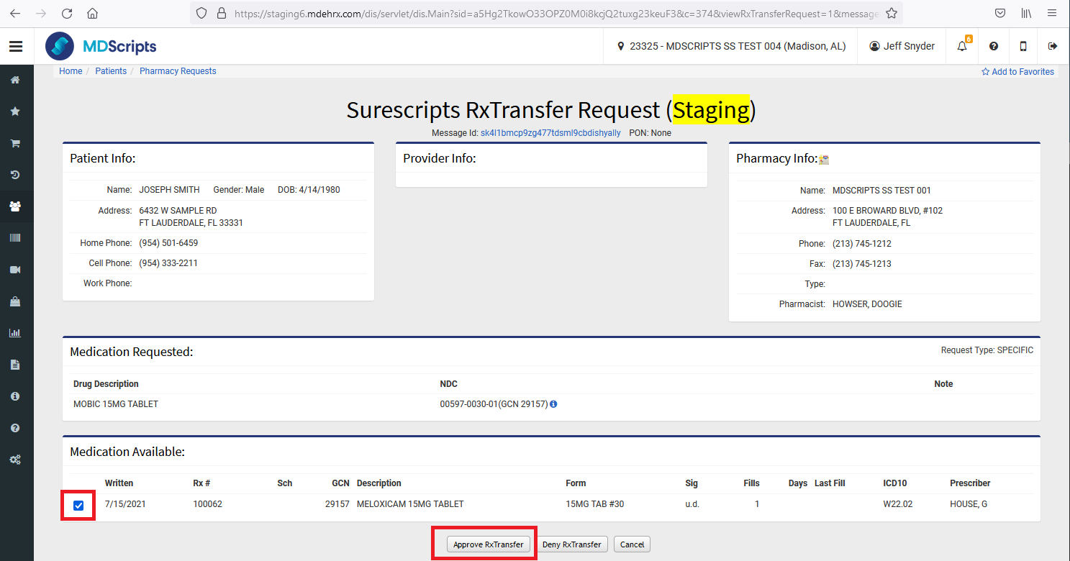Click the browser address bar URL field
The image size is (1070, 561).
point(554,14)
